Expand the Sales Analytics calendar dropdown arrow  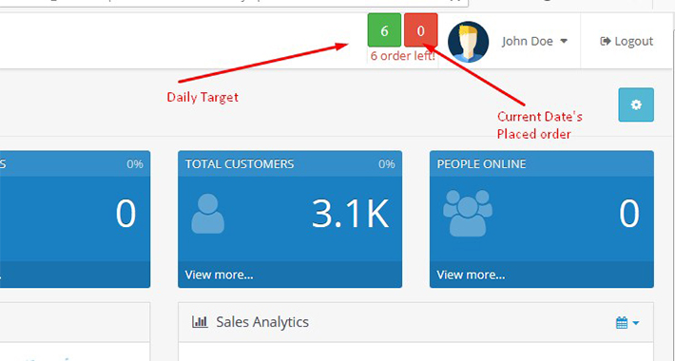635,323
